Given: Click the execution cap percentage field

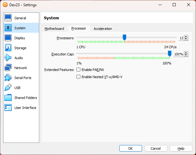Looking at the screenshot, I should [x=179, y=54].
